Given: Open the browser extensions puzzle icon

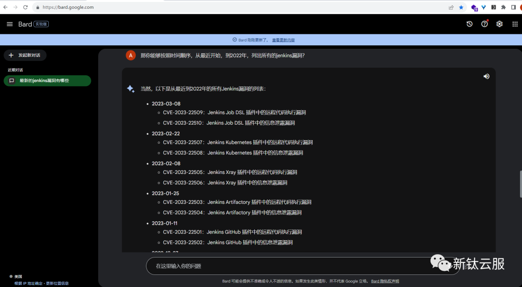Looking at the screenshot, I should pos(503,7).
